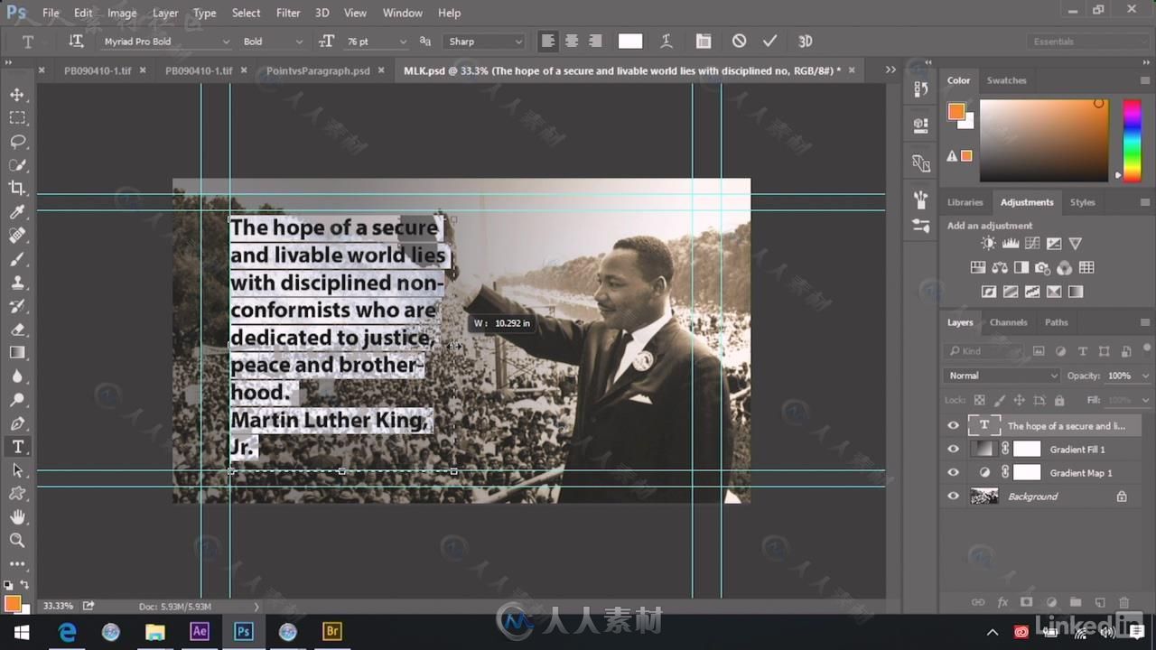Select the Dodge tool
The width and height of the screenshot is (1156, 650).
17,400
